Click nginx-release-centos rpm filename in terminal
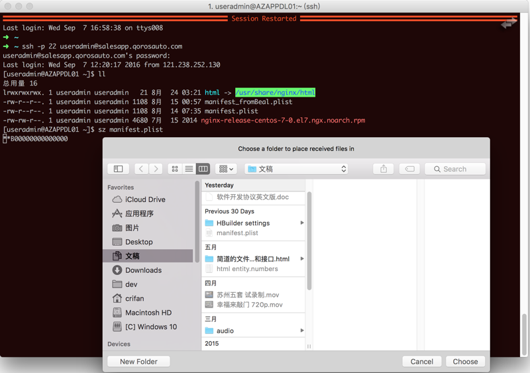 pos(283,120)
